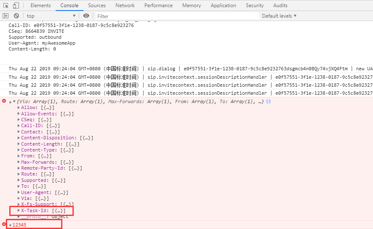Screen dimensions: 373x229
Task: Switch to the Console tab
Action: (69, 5)
